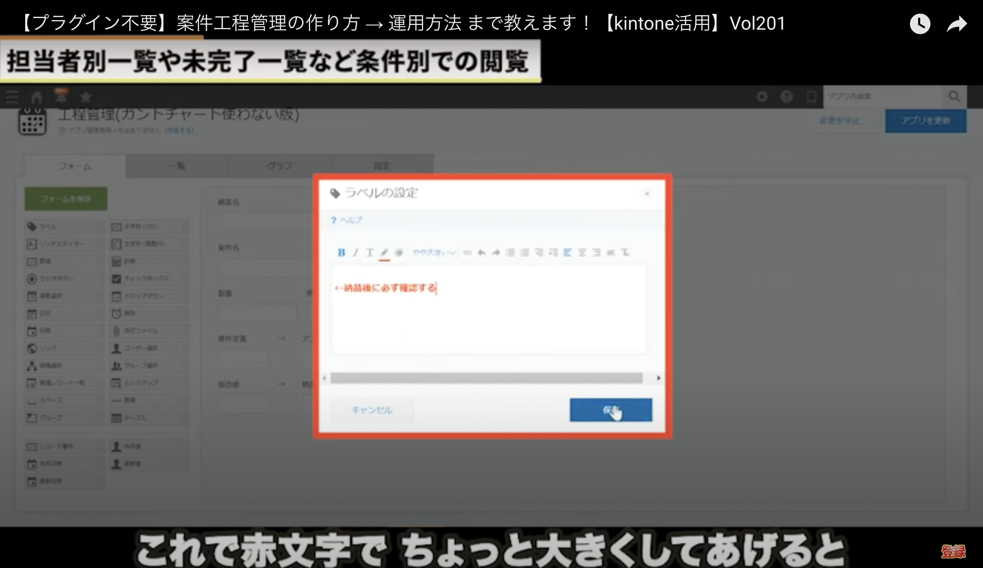This screenshot has height=568, width=983.
Task: Toggle bold formatting in label editor
Action: click(x=341, y=252)
